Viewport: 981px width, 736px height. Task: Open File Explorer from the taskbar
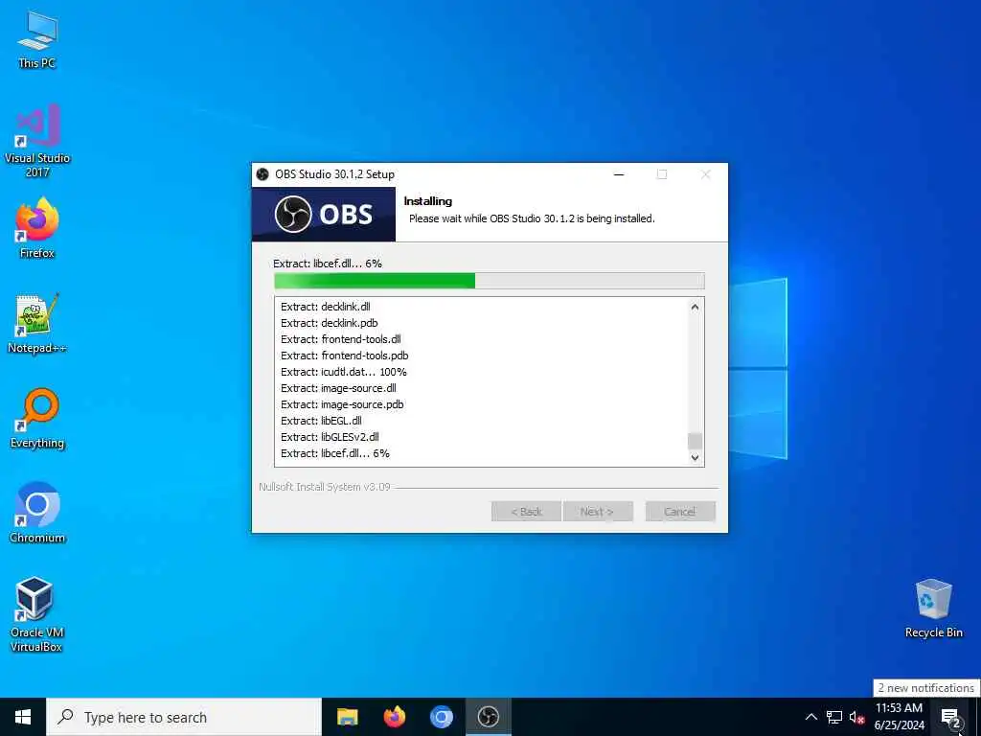pyautogui.click(x=347, y=717)
